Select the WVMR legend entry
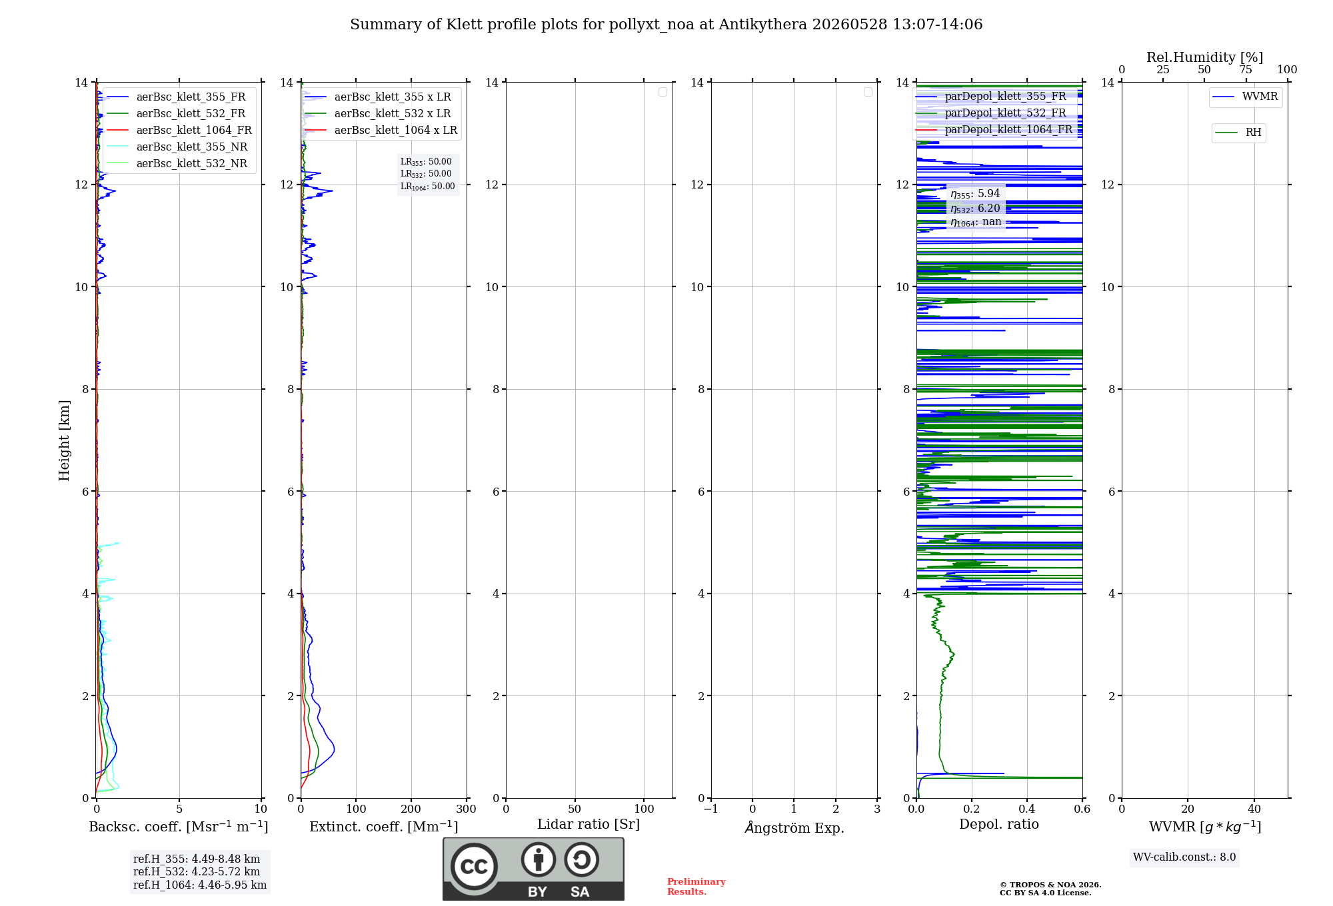The width and height of the screenshot is (1333, 906). point(1246,97)
